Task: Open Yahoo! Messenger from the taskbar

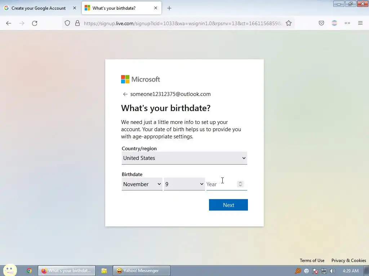Action: [141, 271]
